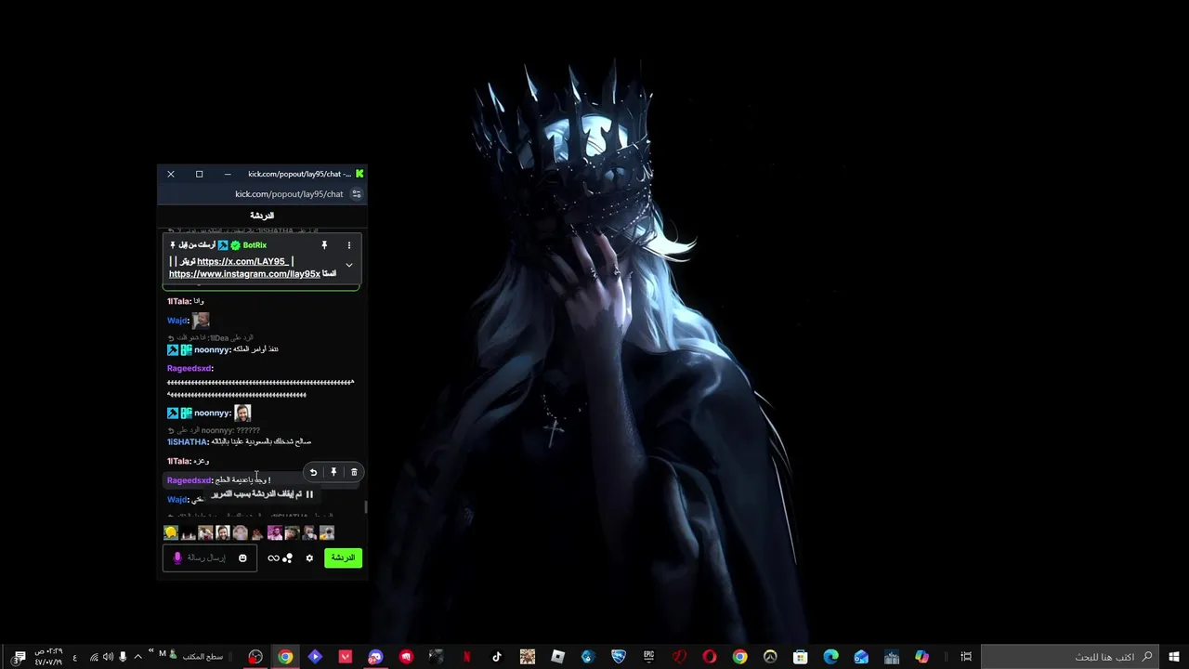Viewport: 1189px width, 669px height.
Task: Reply to the Rageedsxd message
Action: click(x=313, y=472)
